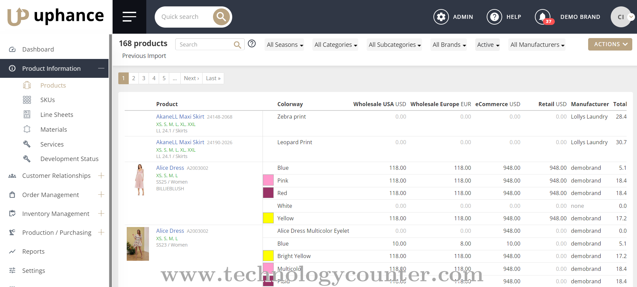Viewport: 637px width, 287px height.
Task: Expand Production / Purchasing with plus
Action: click(x=101, y=232)
